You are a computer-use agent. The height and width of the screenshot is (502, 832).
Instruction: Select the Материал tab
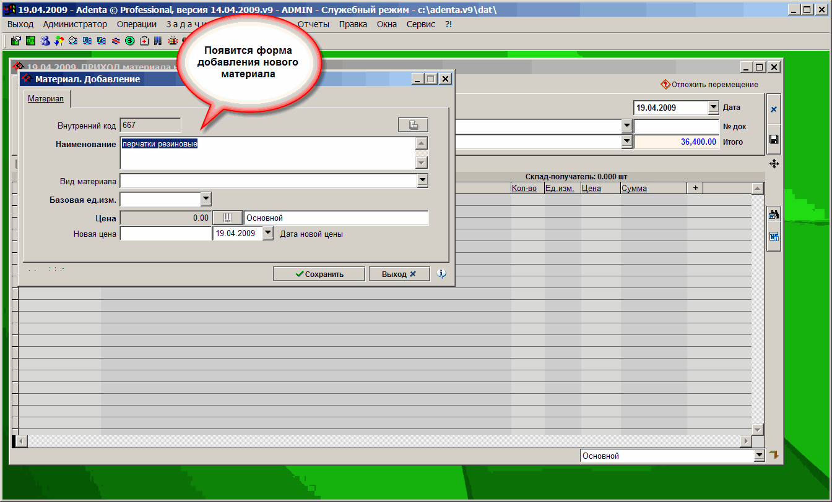(x=45, y=99)
